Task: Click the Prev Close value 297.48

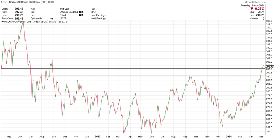Action: [19, 18]
